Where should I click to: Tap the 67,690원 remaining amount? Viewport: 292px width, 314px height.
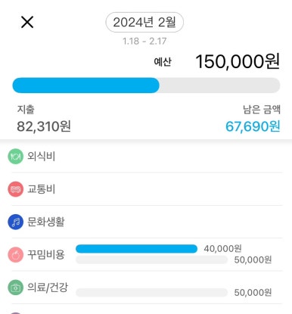pos(253,126)
